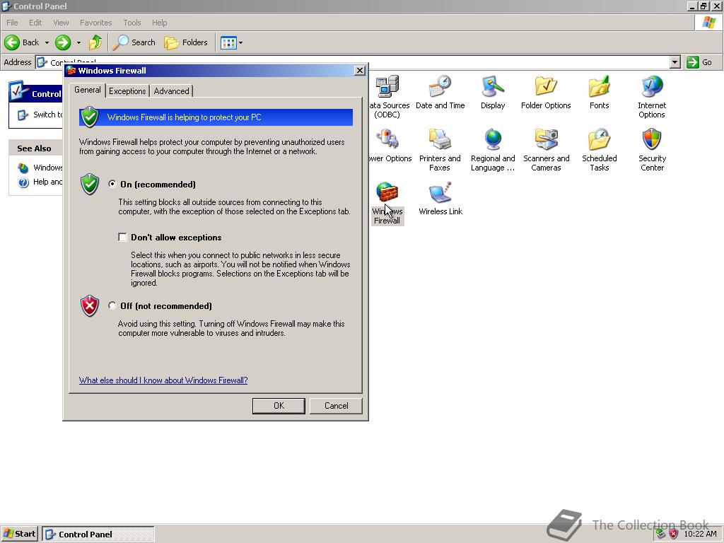
Task: Click OK in Windows Firewall dialog
Action: (x=279, y=405)
